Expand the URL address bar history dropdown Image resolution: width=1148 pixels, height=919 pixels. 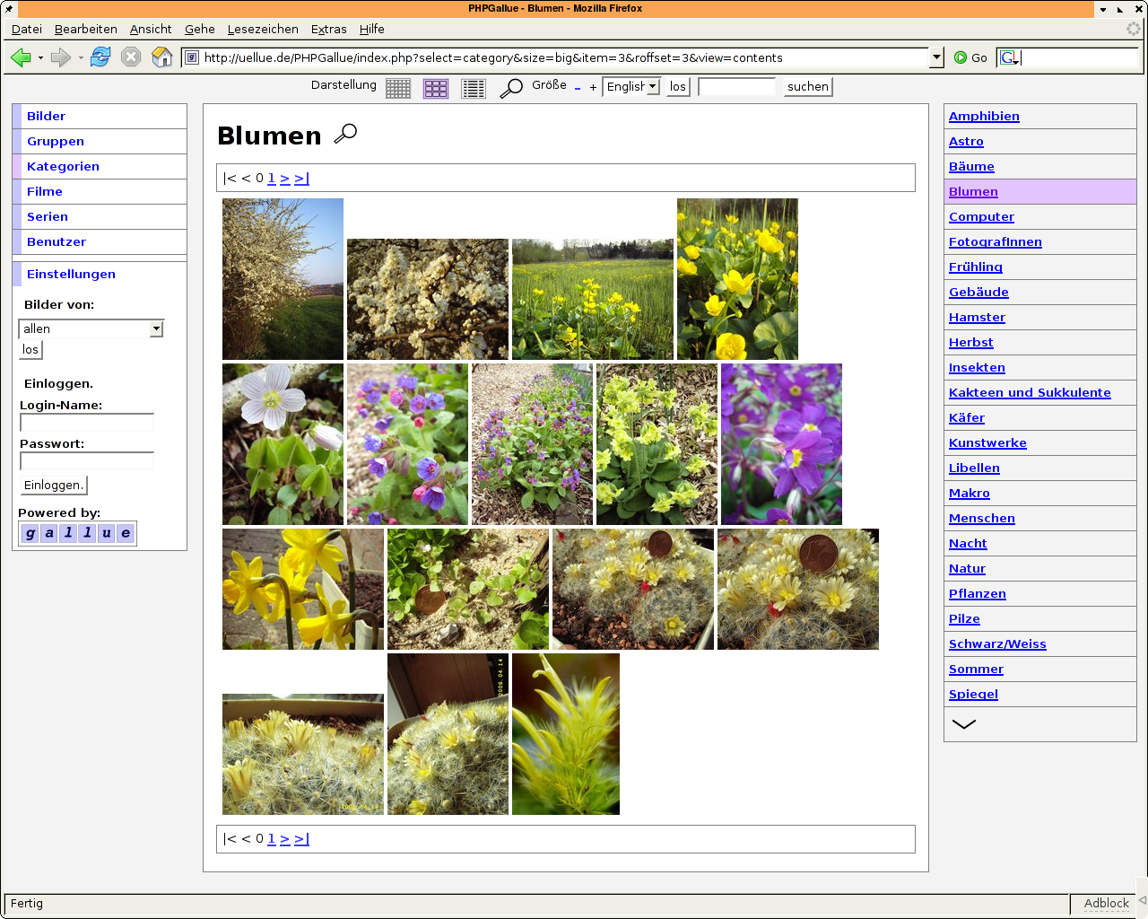[936, 57]
